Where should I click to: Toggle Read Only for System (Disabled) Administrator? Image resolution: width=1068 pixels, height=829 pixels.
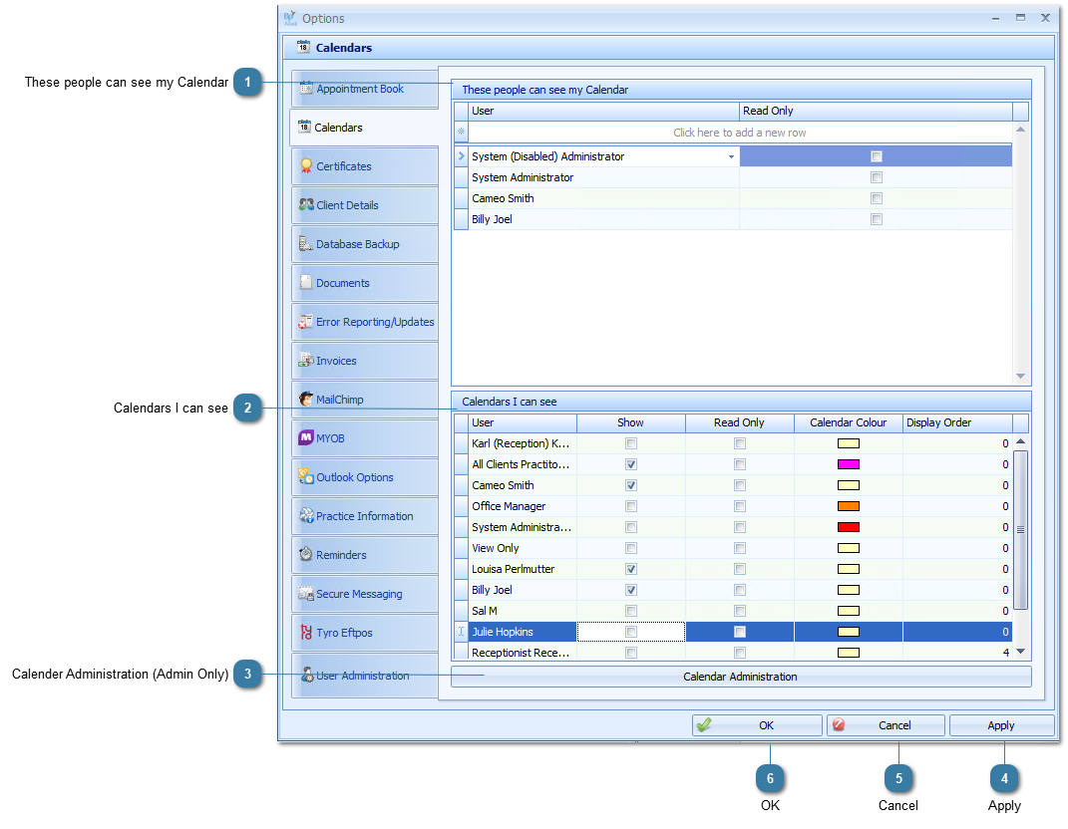click(x=877, y=156)
